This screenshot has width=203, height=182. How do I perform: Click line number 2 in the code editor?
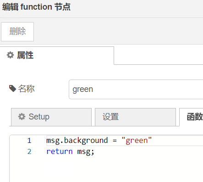pos(29,152)
